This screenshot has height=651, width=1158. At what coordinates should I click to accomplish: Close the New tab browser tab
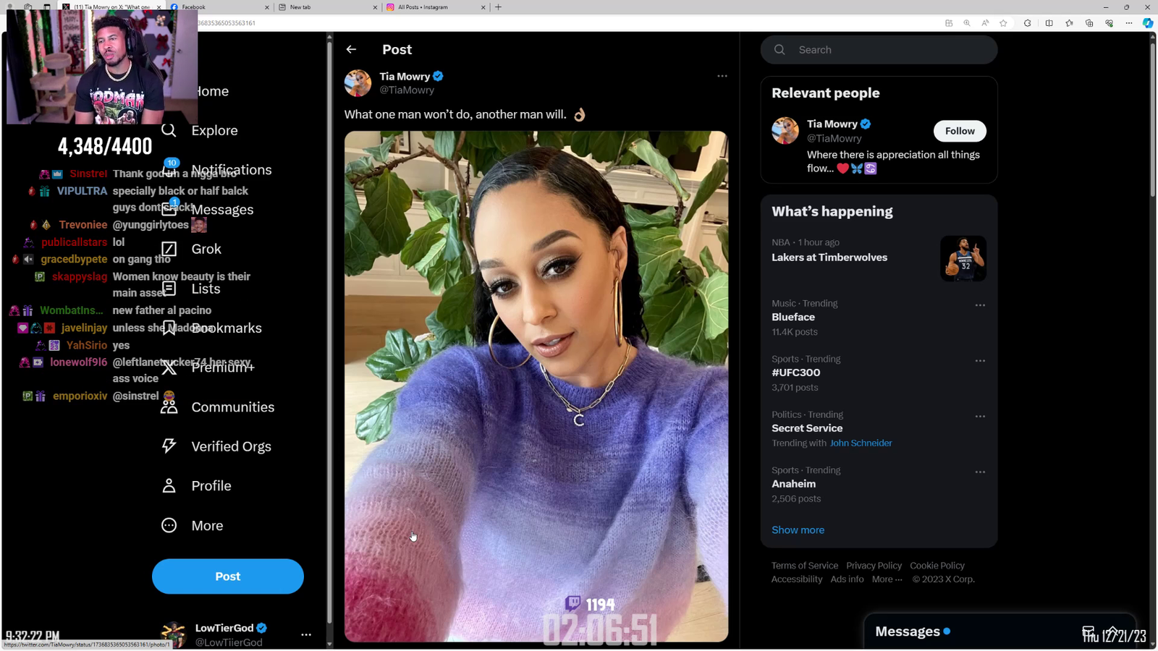pos(376,7)
